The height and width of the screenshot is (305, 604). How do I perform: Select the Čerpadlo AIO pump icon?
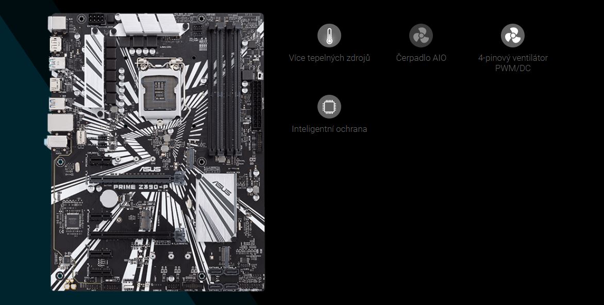pyautogui.click(x=421, y=36)
